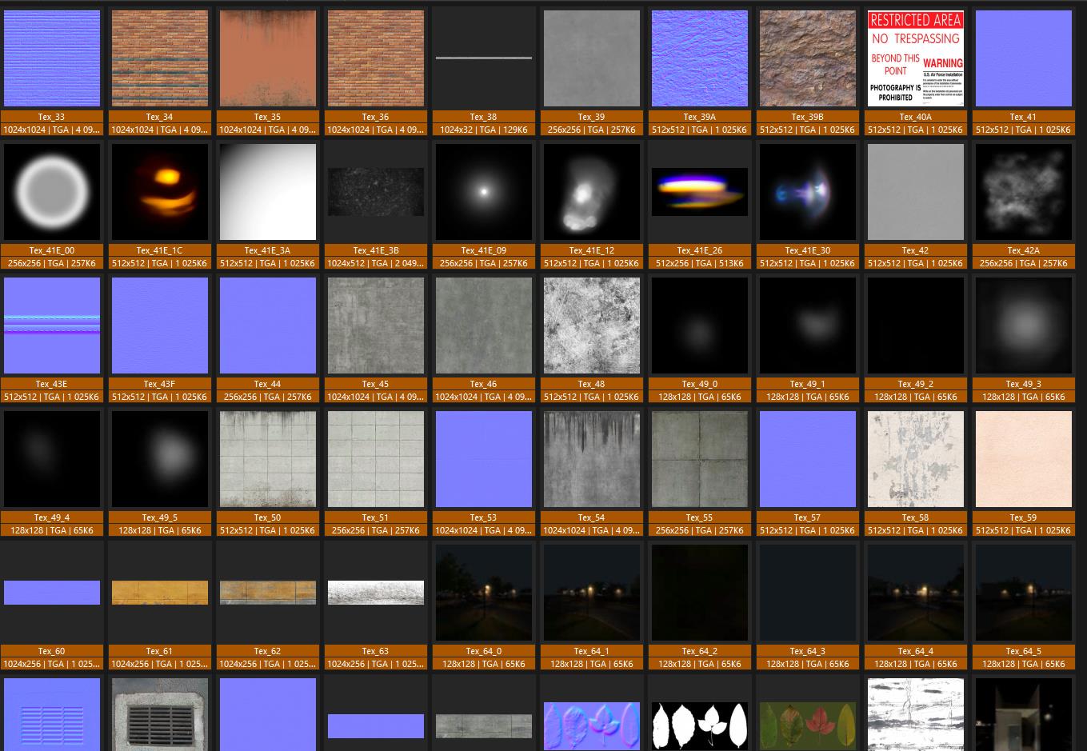This screenshot has width=1087, height=751.
Task: Select the metal drain grate texture
Action: point(160,714)
